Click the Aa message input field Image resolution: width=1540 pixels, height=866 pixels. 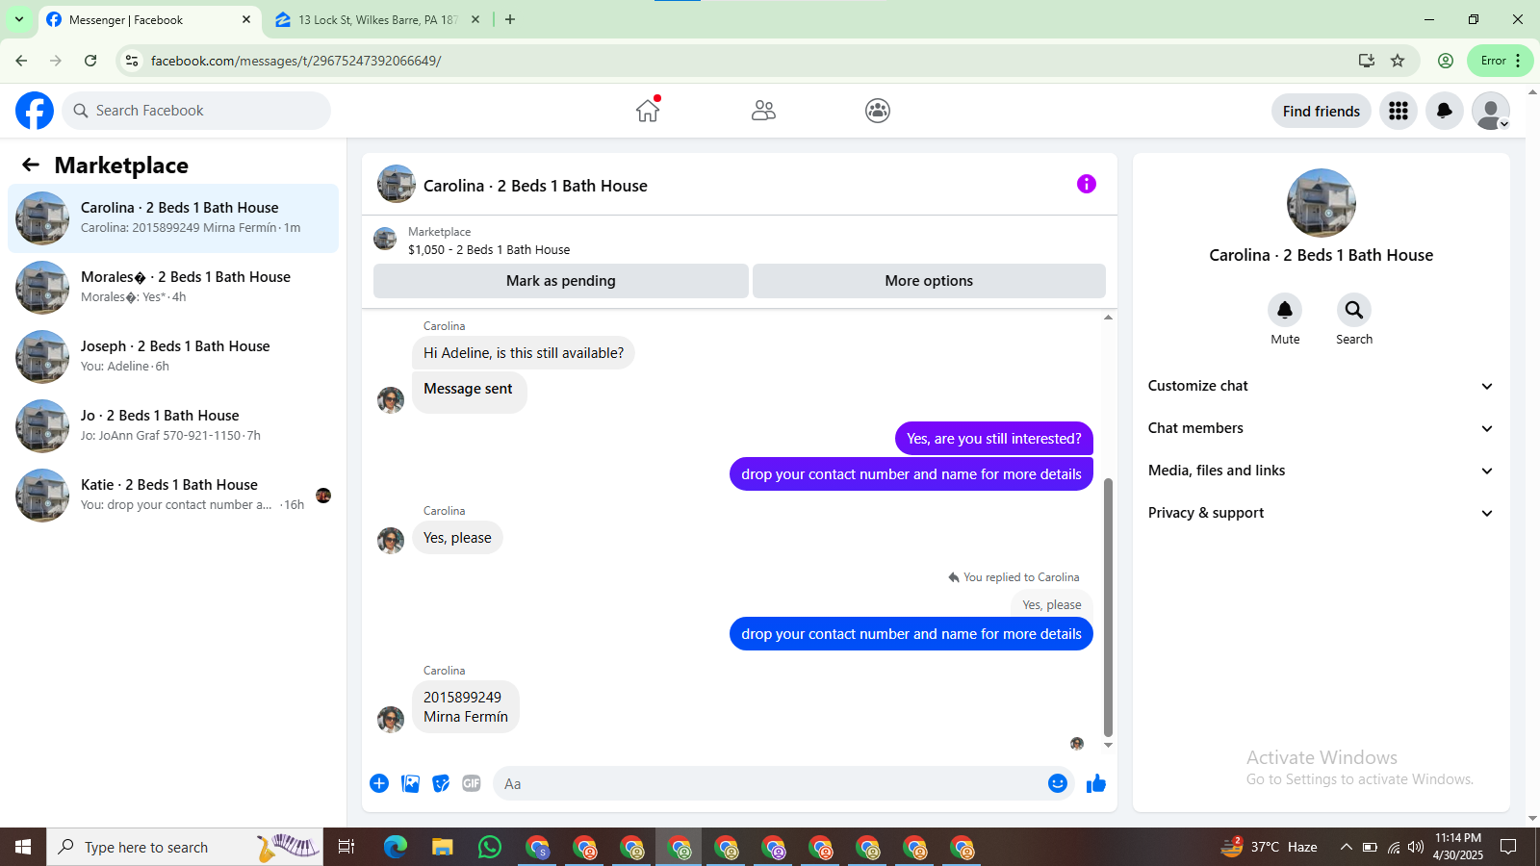770,783
